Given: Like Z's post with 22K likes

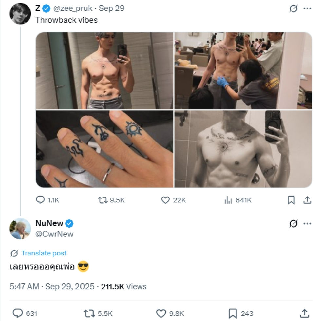Looking at the screenshot, I should pos(166,200).
